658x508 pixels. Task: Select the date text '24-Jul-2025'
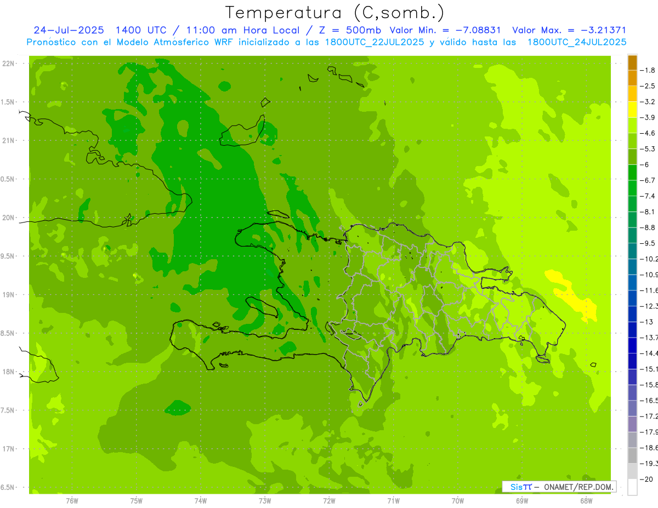coord(69,30)
